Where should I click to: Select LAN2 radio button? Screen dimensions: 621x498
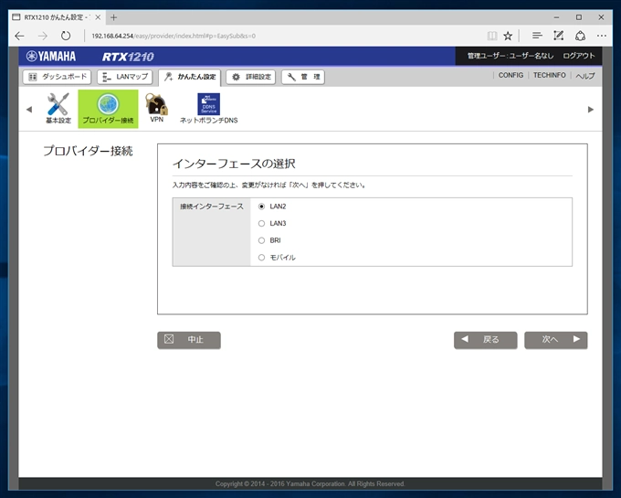click(261, 207)
